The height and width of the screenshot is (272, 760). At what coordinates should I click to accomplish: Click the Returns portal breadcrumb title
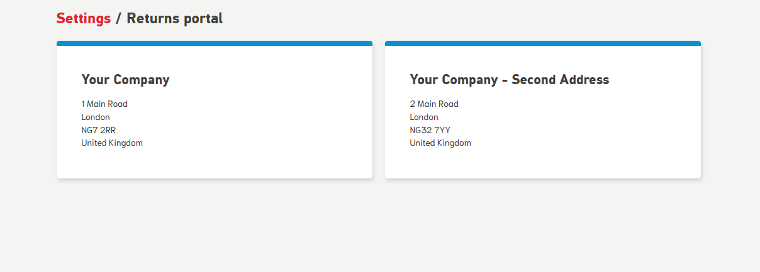pos(174,18)
